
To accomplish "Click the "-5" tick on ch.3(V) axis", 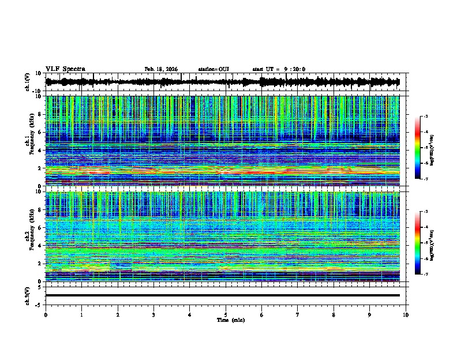I will tap(39, 305).
